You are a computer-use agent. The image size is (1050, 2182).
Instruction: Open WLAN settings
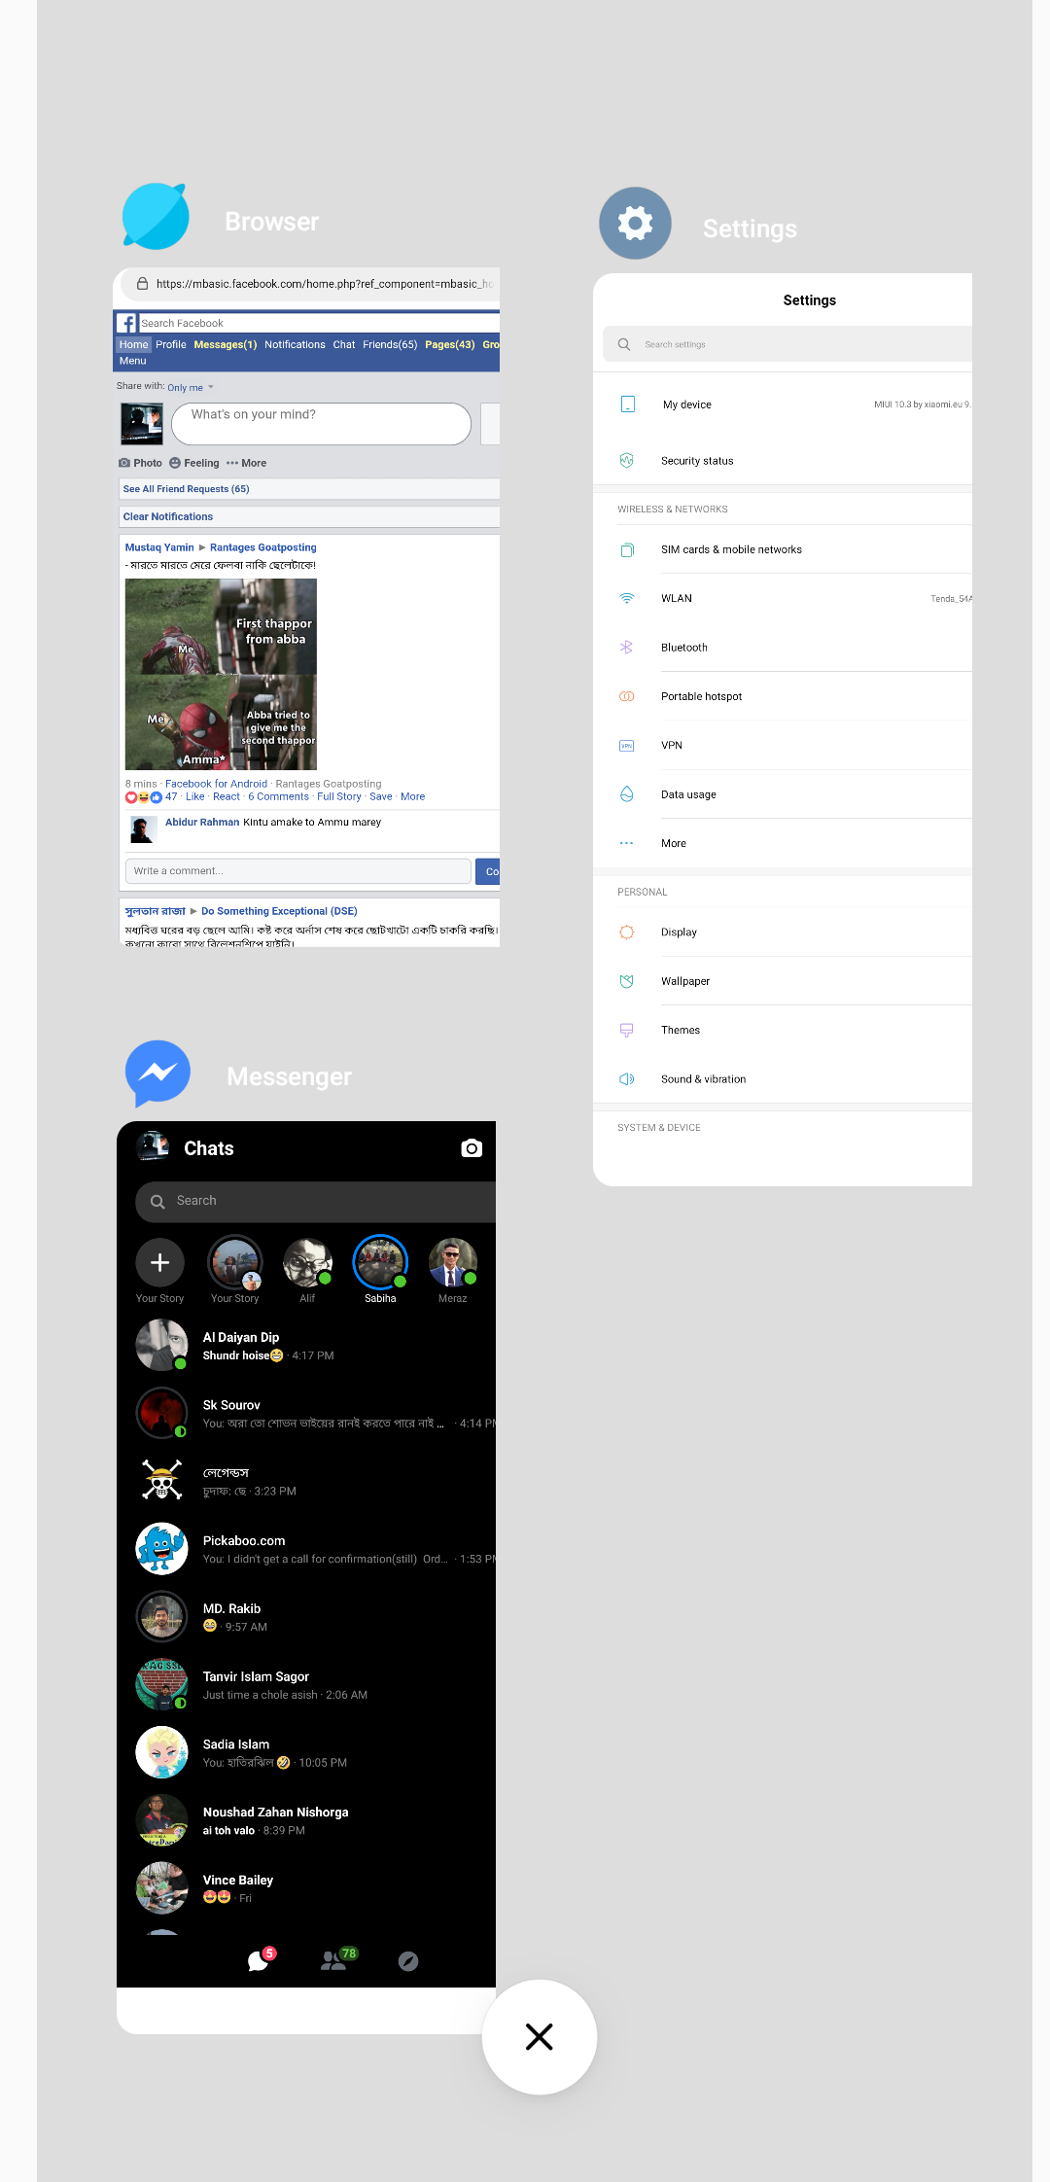click(x=783, y=598)
